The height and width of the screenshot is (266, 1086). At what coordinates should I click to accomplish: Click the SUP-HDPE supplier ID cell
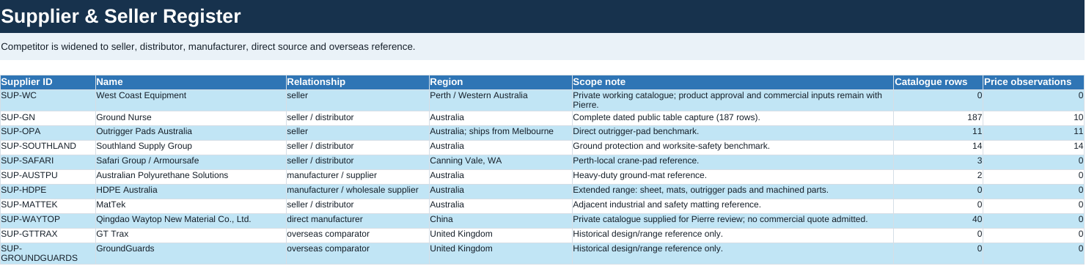[48, 191]
